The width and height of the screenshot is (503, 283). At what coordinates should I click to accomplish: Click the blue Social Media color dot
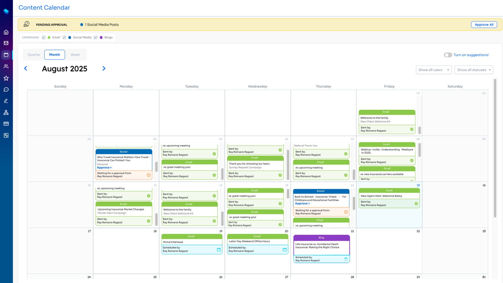tap(70, 37)
